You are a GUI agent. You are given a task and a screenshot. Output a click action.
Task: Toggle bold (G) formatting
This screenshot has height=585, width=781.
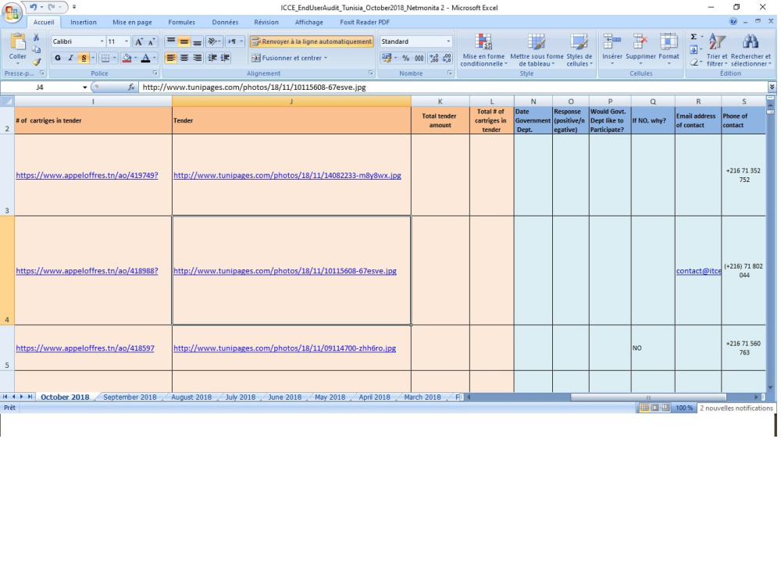point(58,59)
